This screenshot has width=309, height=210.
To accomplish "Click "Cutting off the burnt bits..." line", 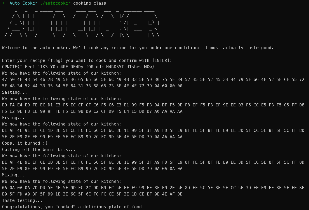I will (x=39, y=150).
